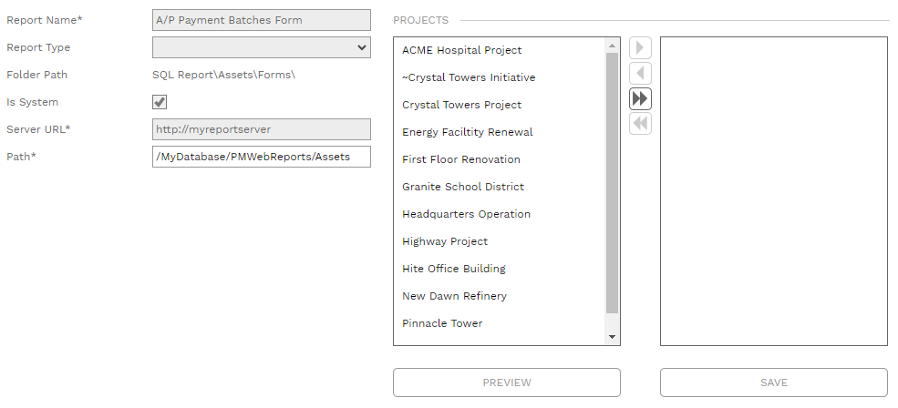Viewport: 898px width, 408px height.
Task: Pick New Dawn Refinery from list
Action: pos(454,296)
